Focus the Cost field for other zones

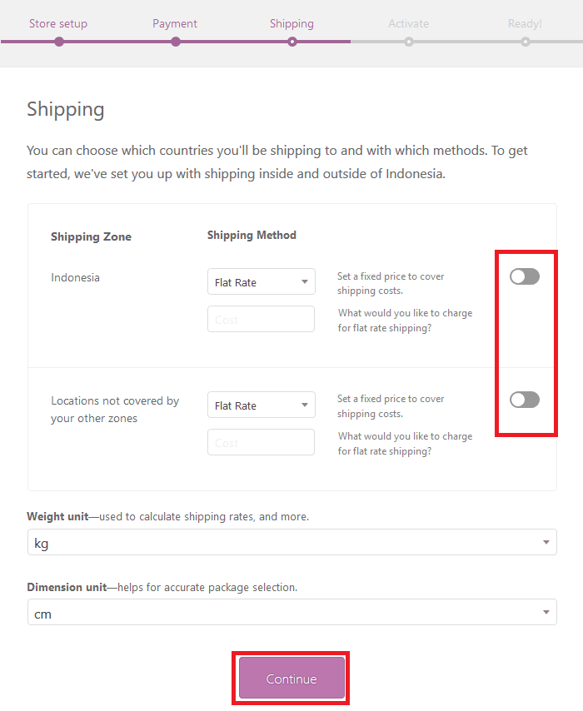pos(261,443)
